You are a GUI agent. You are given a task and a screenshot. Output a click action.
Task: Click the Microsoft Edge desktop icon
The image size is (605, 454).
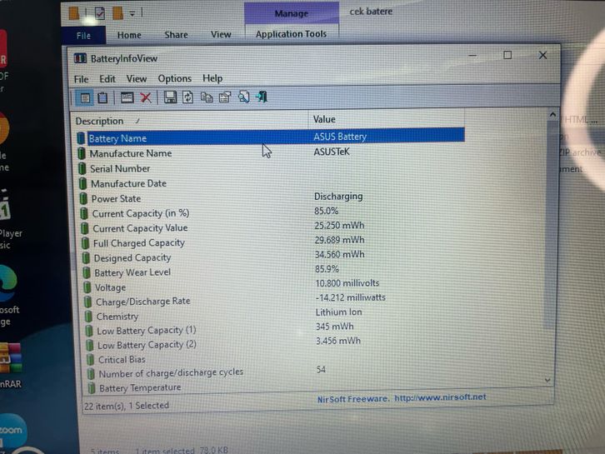pyautogui.click(x=7, y=283)
